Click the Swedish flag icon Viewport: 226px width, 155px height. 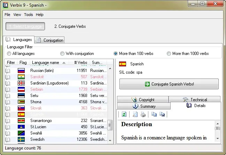tap(21, 139)
